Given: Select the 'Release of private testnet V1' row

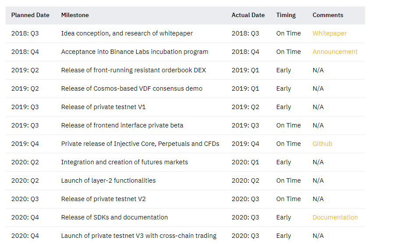Looking at the screenshot, I should (x=185, y=107).
